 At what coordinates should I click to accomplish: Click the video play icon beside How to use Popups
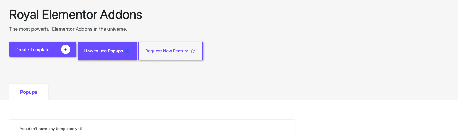tap(127, 51)
